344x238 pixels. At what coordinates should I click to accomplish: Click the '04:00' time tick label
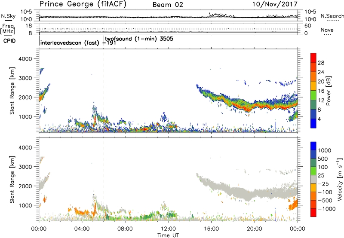point(82,229)
